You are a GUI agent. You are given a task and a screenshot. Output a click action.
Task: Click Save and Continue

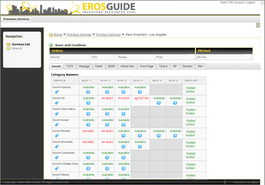pyautogui.click(x=71, y=45)
